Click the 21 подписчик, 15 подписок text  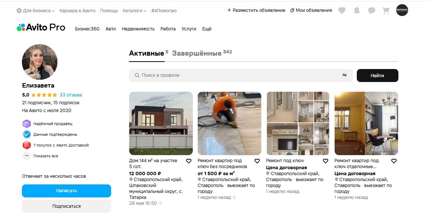tap(51, 103)
